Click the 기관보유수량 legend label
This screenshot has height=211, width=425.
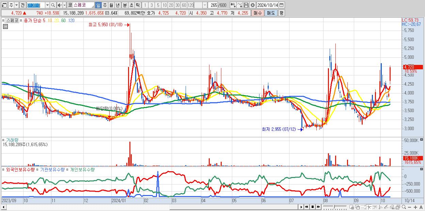52,169
